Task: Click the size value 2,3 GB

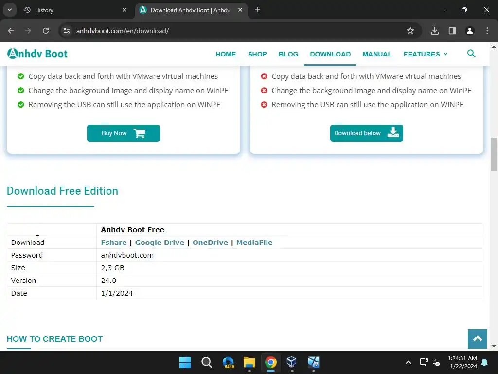Action: pyautogui.click(x=112, y=268)
